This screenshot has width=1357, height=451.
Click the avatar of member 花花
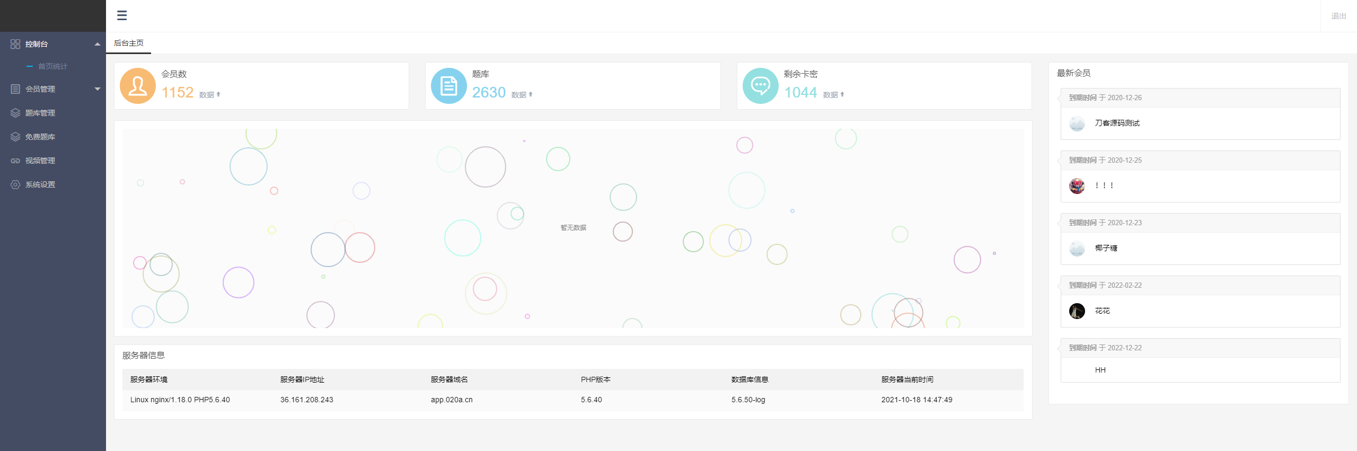1077,311
